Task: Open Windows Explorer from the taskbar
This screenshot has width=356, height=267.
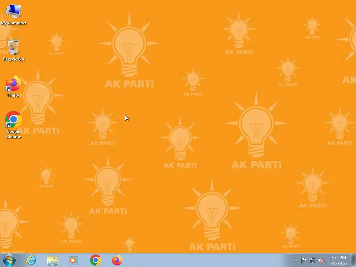Action: (52, 260)
